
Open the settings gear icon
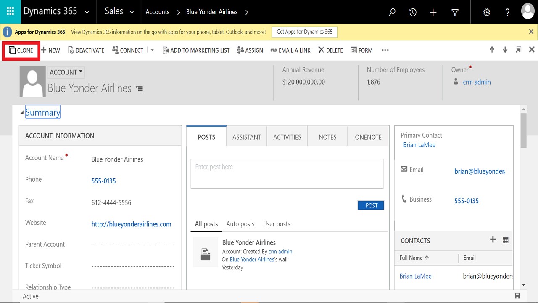(x=487, y=12)
